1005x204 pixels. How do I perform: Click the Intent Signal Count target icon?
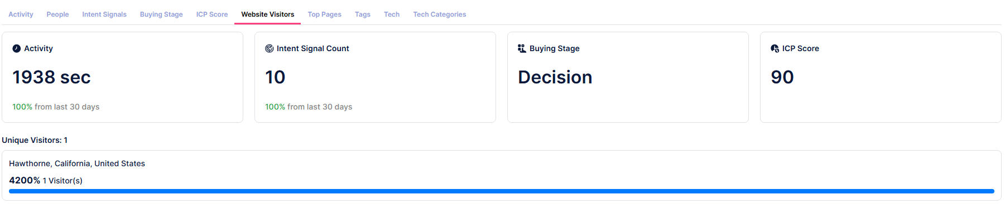click(x=269, y=48)
